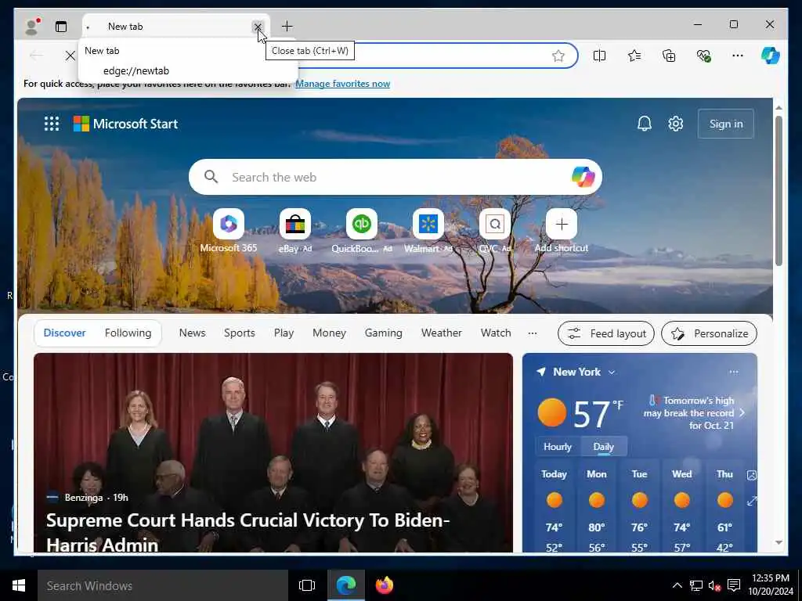This screenshot has height=601, width=802.
Task: Open the Watch tab
Action: point(496,333)
